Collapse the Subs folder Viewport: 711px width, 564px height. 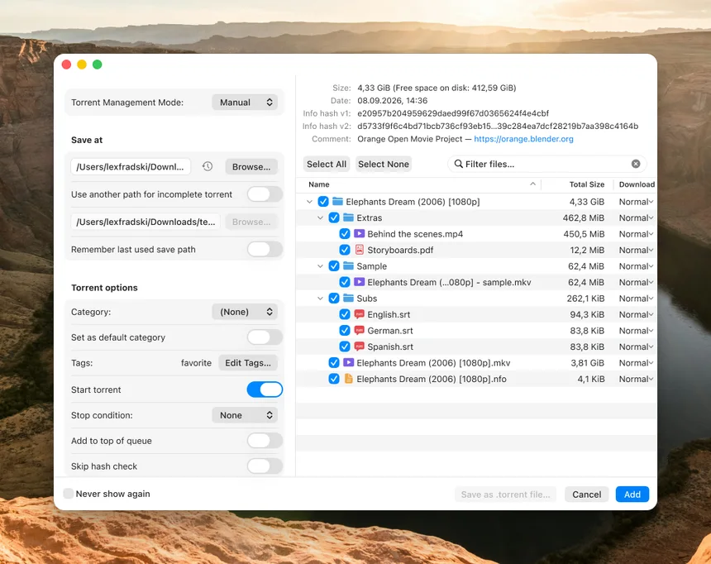point(320,298)
